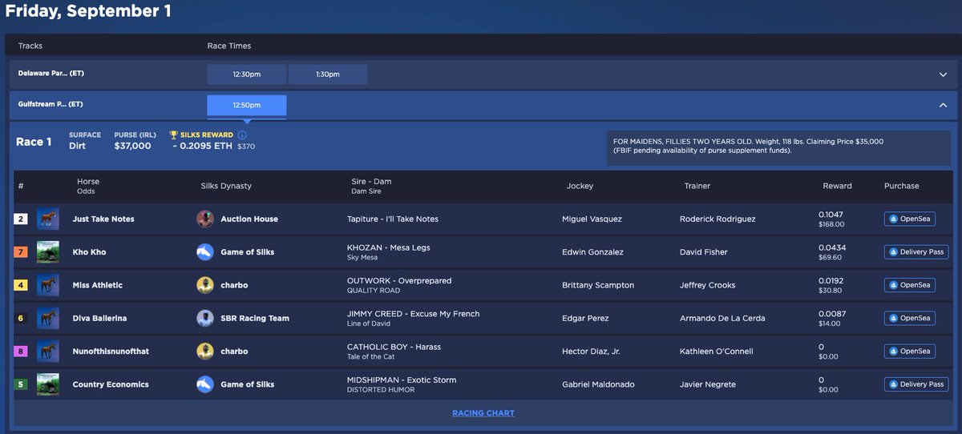Image resolution: width=962 pixels, height=434 pixels.
Task: Open the Racing Chart link
Action: 483,413
